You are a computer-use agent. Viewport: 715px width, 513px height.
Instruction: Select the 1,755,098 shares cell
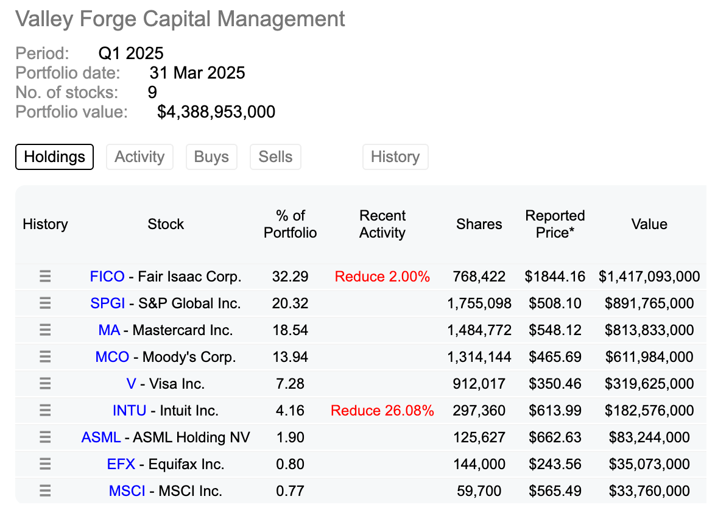(479, 303)
